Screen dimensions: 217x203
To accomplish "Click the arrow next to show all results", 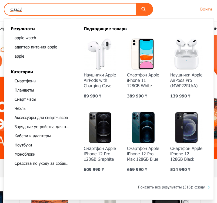I will [209, 187].
